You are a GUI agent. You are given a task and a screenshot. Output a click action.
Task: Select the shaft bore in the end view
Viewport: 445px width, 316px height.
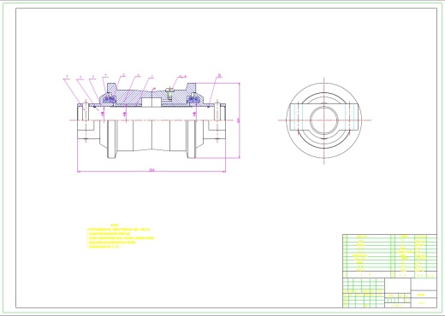pyautogui.click(x=324, y=120)
